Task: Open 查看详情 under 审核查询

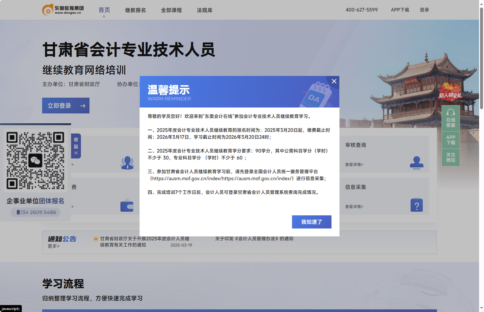Action: [x=354, y=165]
